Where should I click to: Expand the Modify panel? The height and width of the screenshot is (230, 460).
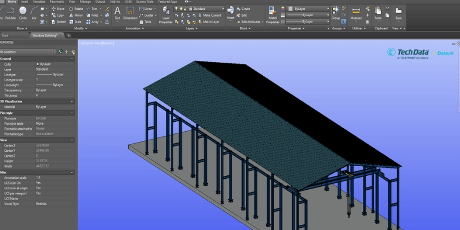tap(80, 28)
